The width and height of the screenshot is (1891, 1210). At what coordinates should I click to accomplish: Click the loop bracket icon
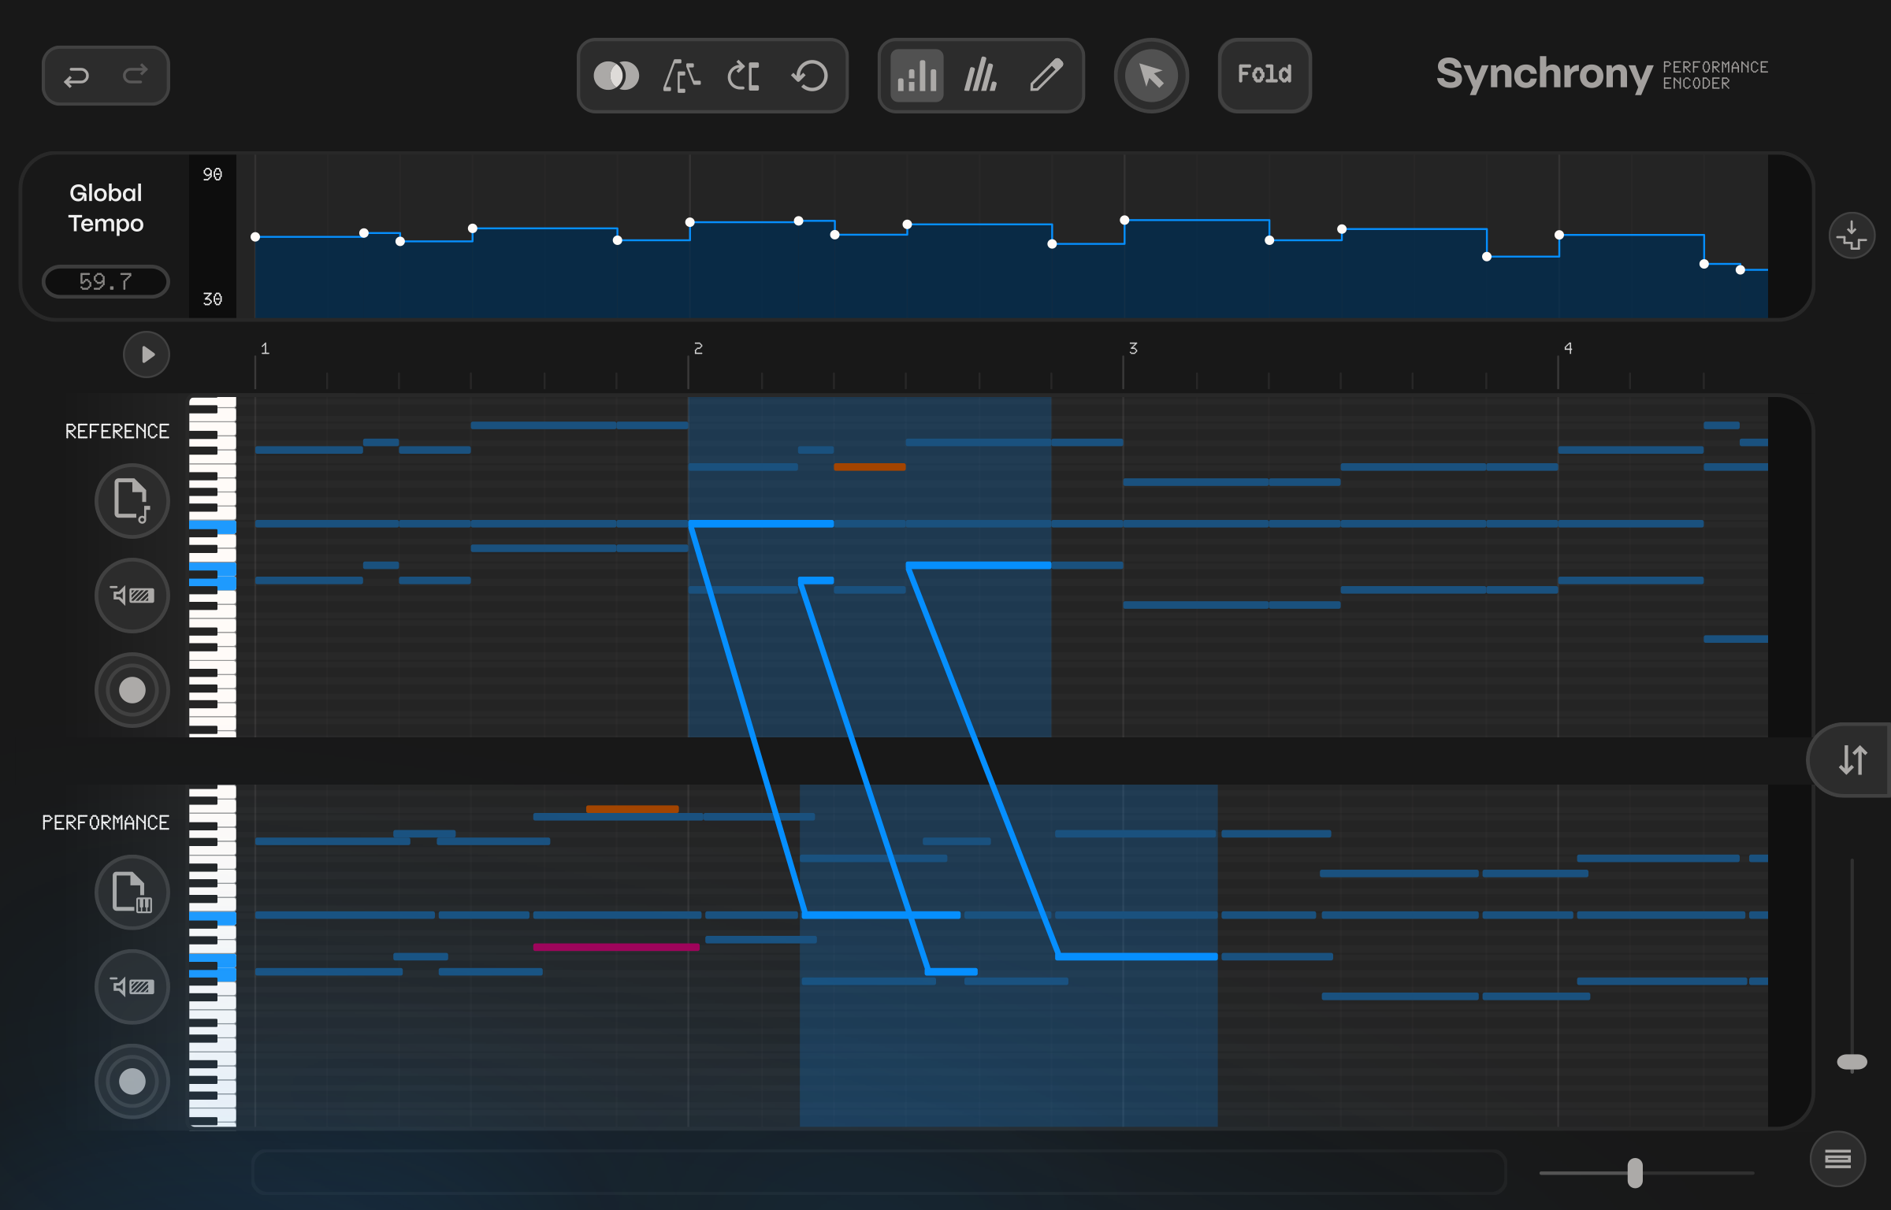pos(744,76)
